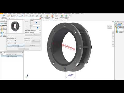Select the Pan tool on navigation bar
The height and width of the screenshot is (93, 124).
click(x=113, y=36)
